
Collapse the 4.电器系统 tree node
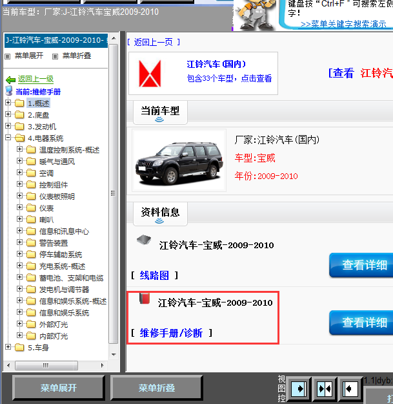coord(8,137)
